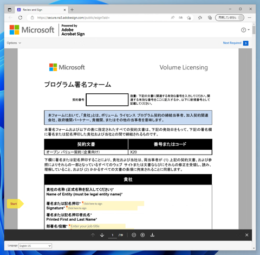
Task: Click the address bar URL
Action: click(73, 18)
